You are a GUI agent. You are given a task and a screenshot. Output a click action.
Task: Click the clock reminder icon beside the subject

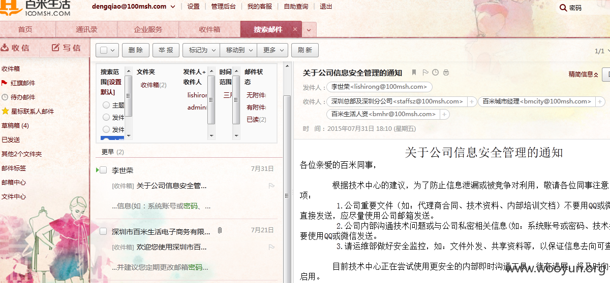[x=435, y=73]
